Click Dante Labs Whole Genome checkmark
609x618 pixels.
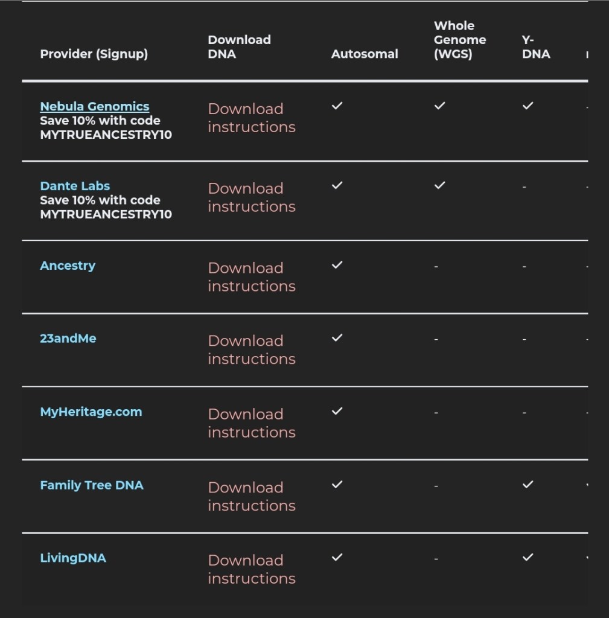[x=440, y=185]
